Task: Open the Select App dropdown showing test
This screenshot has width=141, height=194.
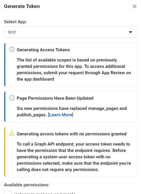Action: click(x=71, y=32)
